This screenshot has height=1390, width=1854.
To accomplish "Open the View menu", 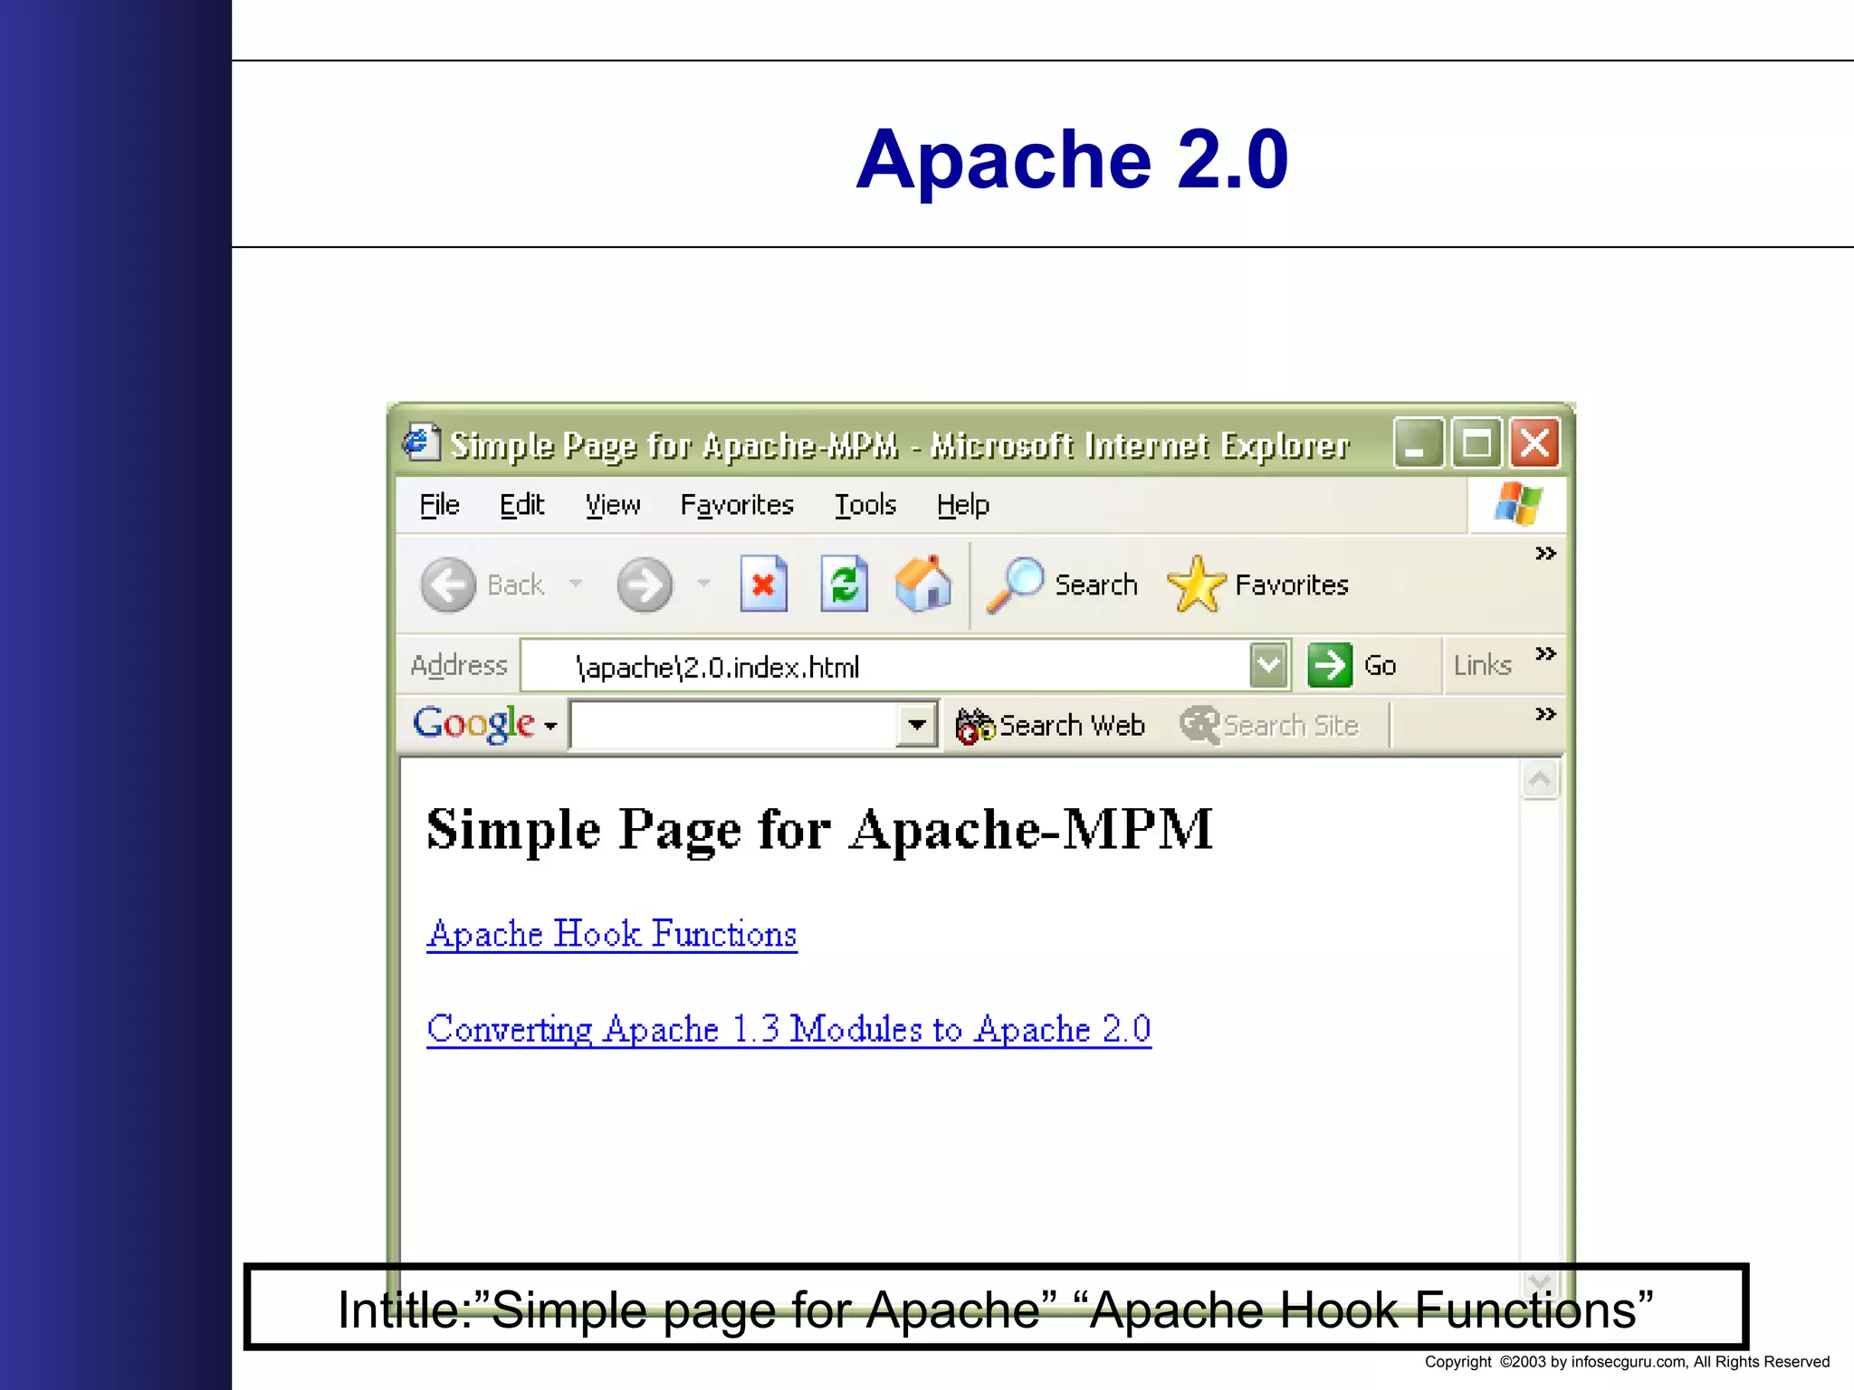I will coord(613,505).
